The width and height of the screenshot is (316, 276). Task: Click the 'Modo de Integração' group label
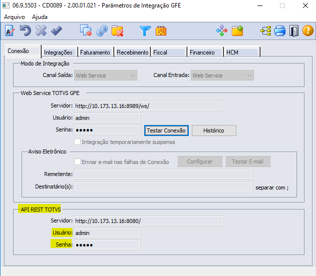[x=45, y=63]
